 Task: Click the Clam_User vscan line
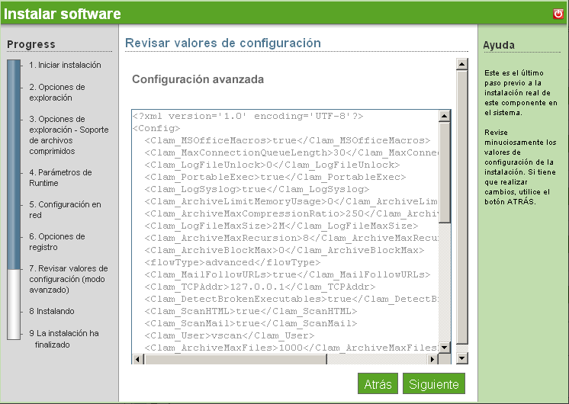tap(230, 335)
